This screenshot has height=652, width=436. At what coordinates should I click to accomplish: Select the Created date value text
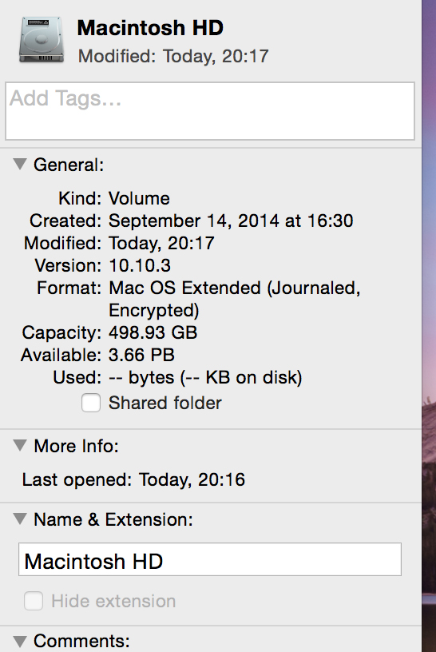tap(231, 221)
